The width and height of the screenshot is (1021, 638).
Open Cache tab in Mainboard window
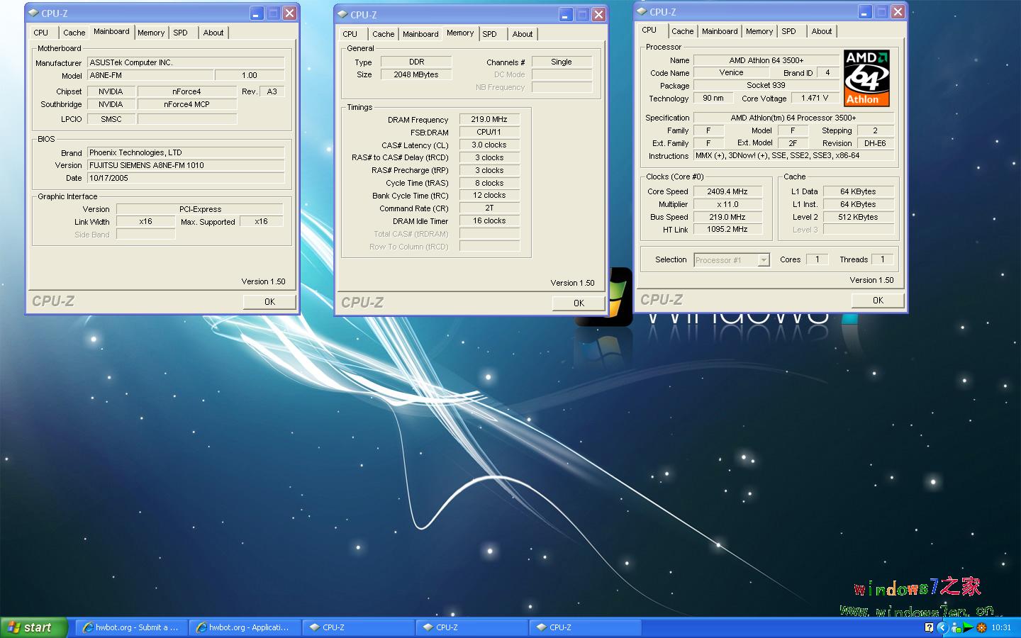(x=74, y=33)
